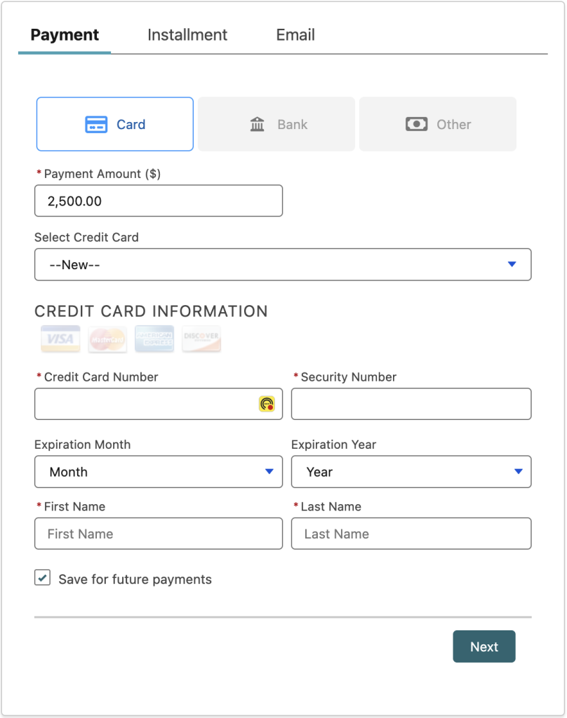Focus the Payment Amount field

(158, 201)
